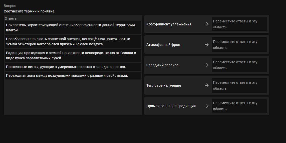Click the arrow next to Прямая солнечная радиация
Viewport: 286px width, 143px height.
pyautogui.click(x=206, y=106)
